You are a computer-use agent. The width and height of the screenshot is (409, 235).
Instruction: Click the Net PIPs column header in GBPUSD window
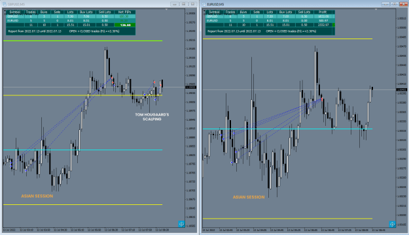[x=125, y=12]
